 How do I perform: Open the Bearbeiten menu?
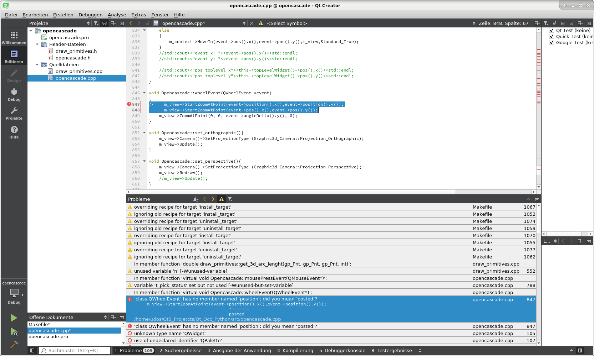[35, 15]
